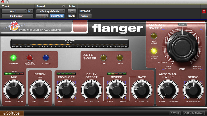Viewport: 207px width, 116px height.
Task: Toggle the green ENGAGE button
Action: coord(13,58)
